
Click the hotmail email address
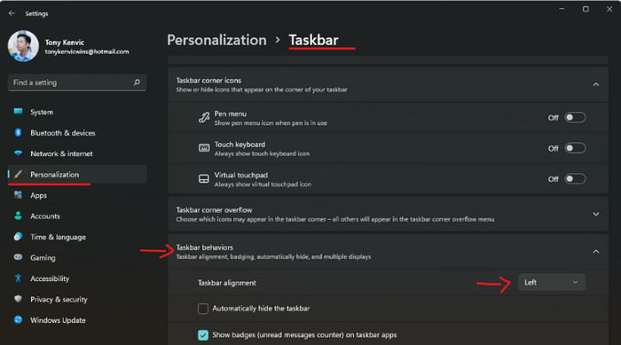click(x=87, y=52)
